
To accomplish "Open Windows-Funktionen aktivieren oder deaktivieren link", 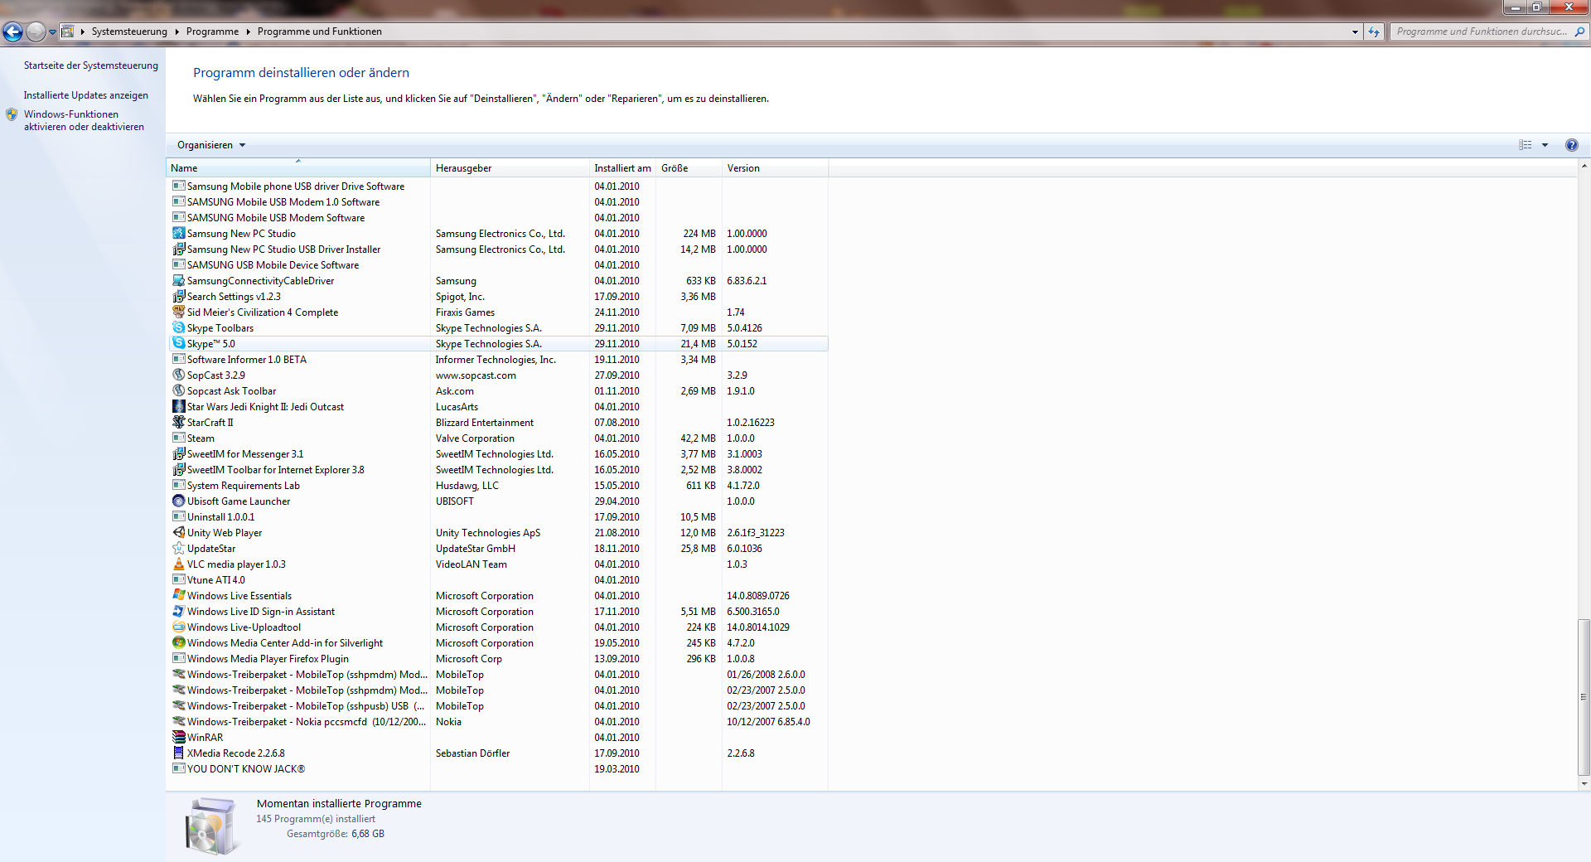I will point(84,120).
